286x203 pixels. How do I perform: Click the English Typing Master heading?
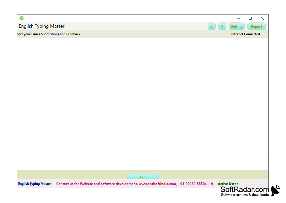point(42,26)
